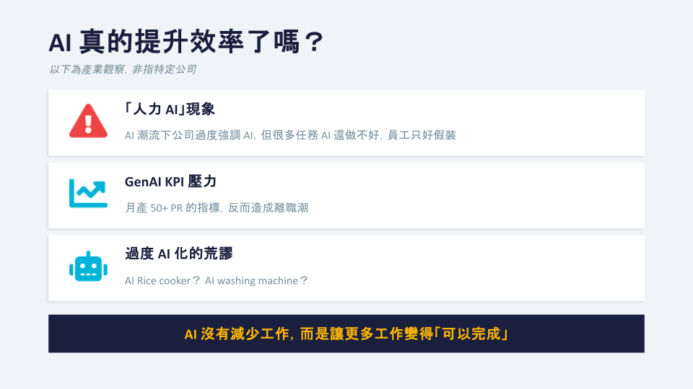
Task: Click empty right side of the 「人力 AI」現象 card
Action: click(x=563, y=122)
